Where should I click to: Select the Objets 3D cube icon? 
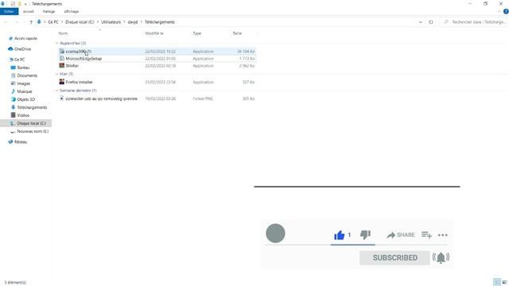tap(14, 99)
